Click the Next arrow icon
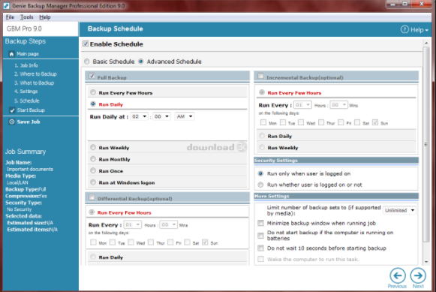Viewport: 436px width, 292px height. point(418,275)
